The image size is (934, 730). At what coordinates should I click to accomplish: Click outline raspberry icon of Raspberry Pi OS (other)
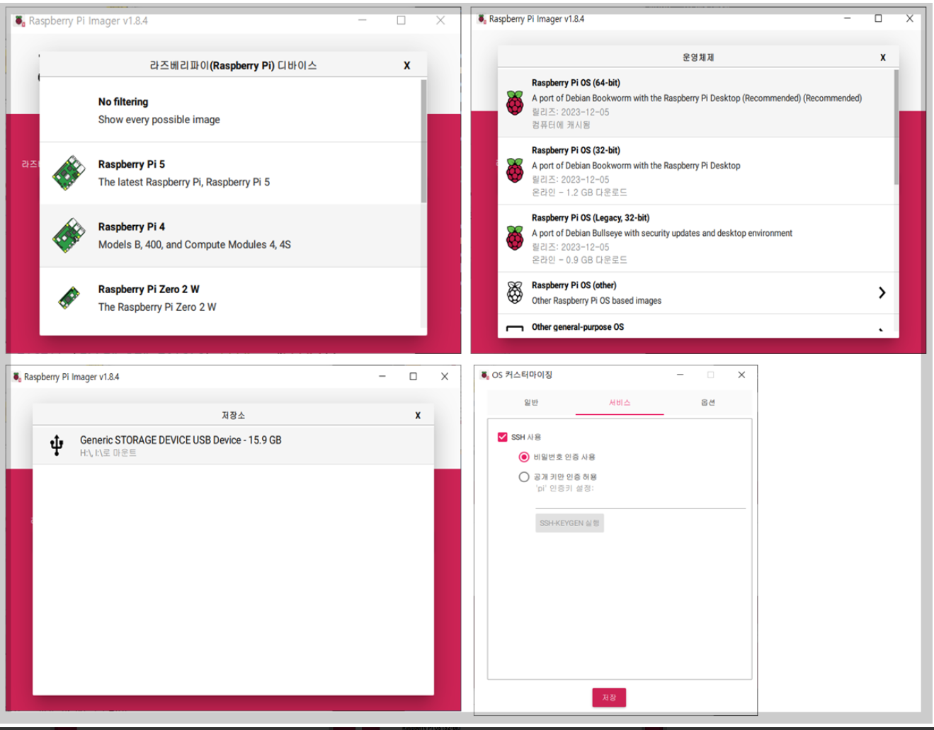(x=515, y=292)
